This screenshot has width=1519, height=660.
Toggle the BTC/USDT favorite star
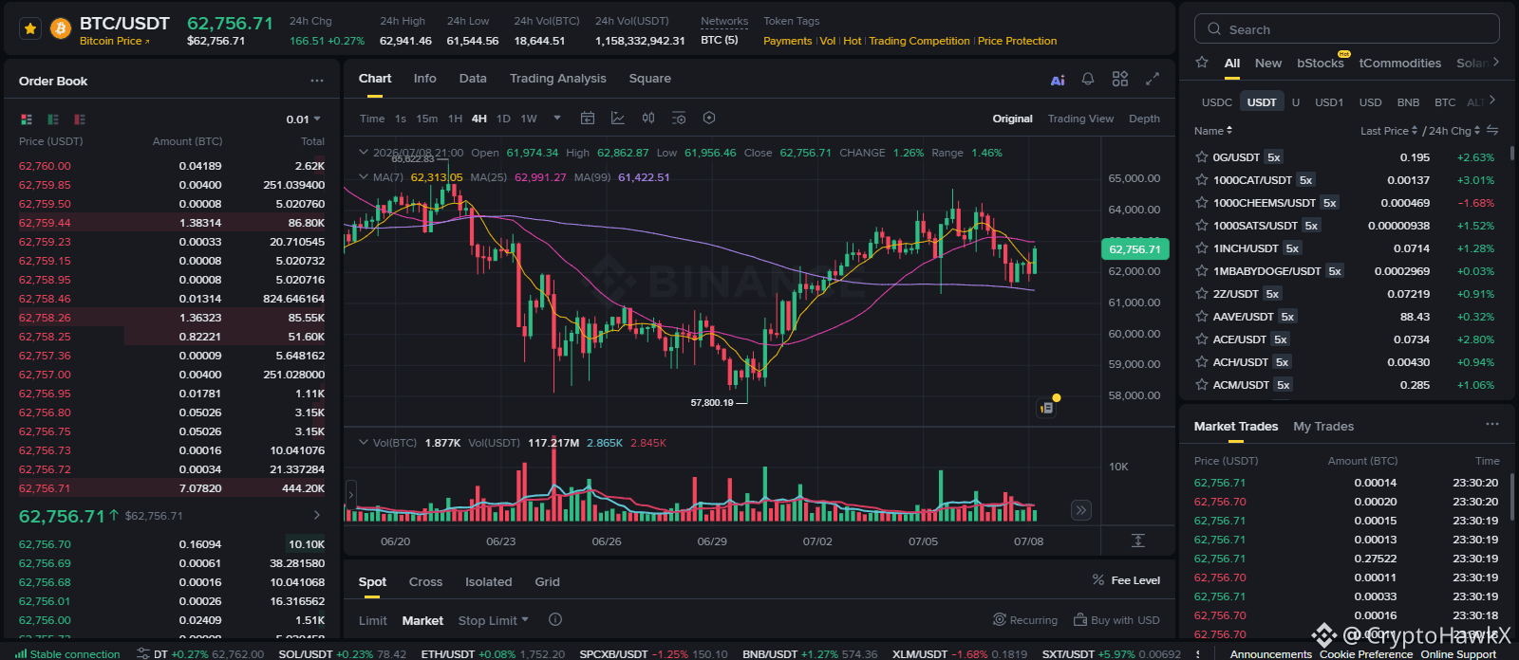(30, 29)
